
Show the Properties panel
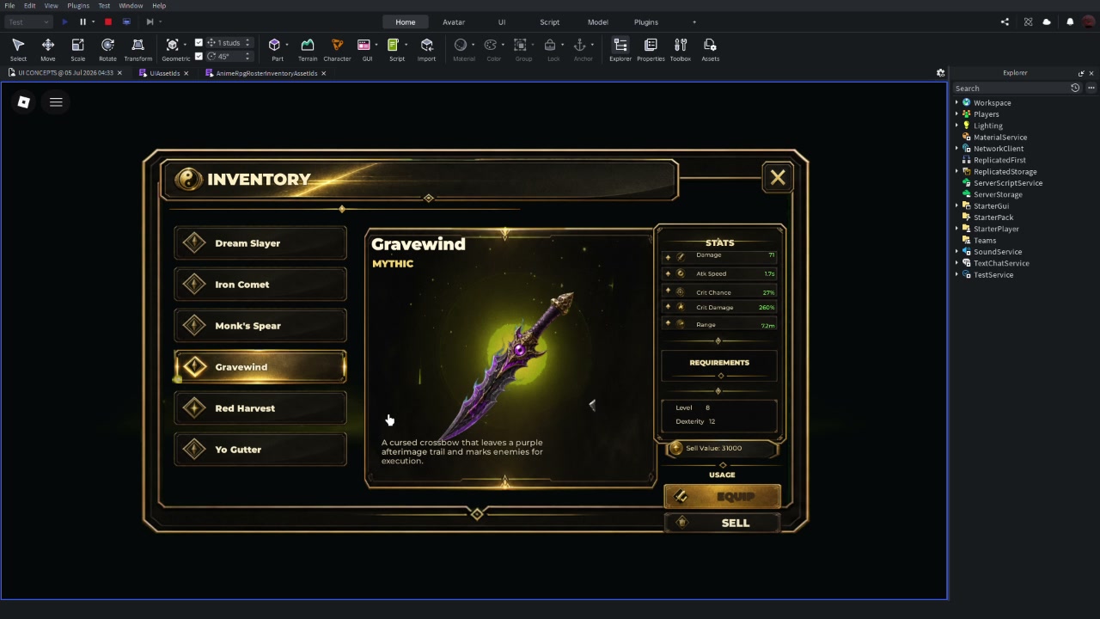pos(651,49)
